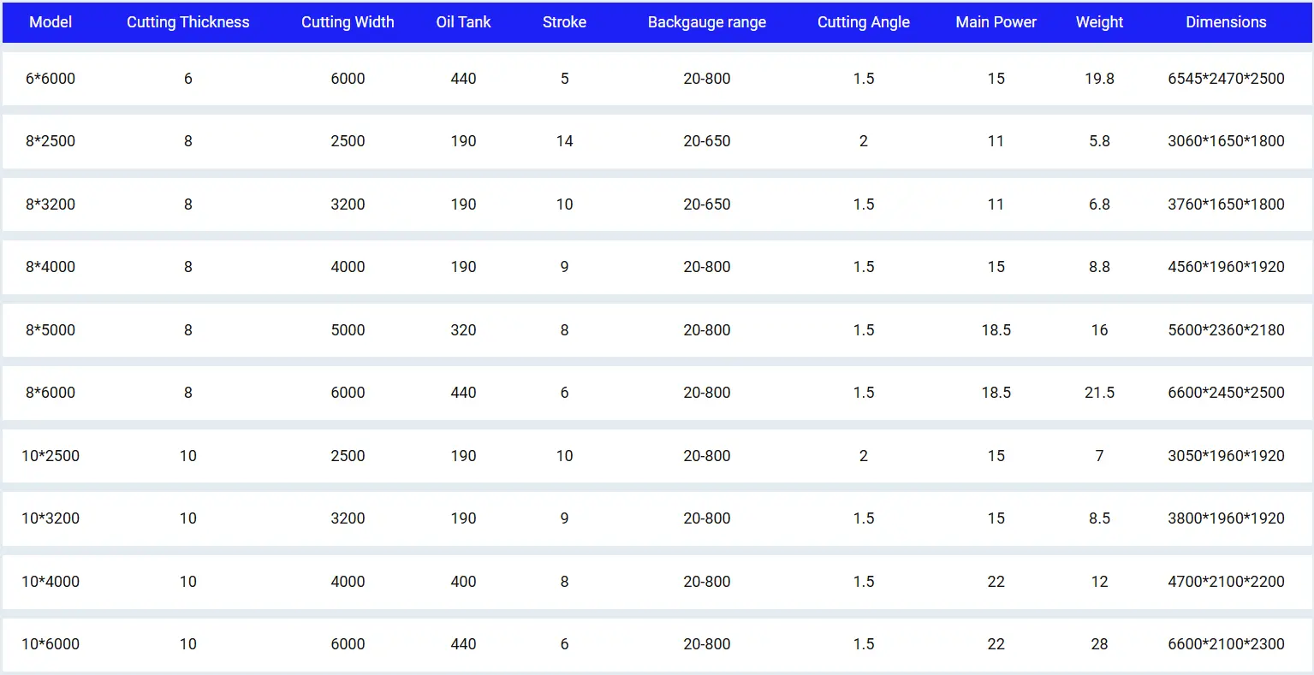The width and height of the screenshot is (1314, 675).
Task: Click the Model column header
Action: click(x=51, y=22)
